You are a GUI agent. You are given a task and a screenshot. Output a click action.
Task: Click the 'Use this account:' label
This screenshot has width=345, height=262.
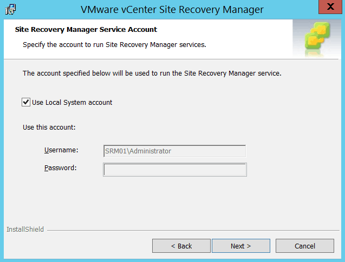49,127
